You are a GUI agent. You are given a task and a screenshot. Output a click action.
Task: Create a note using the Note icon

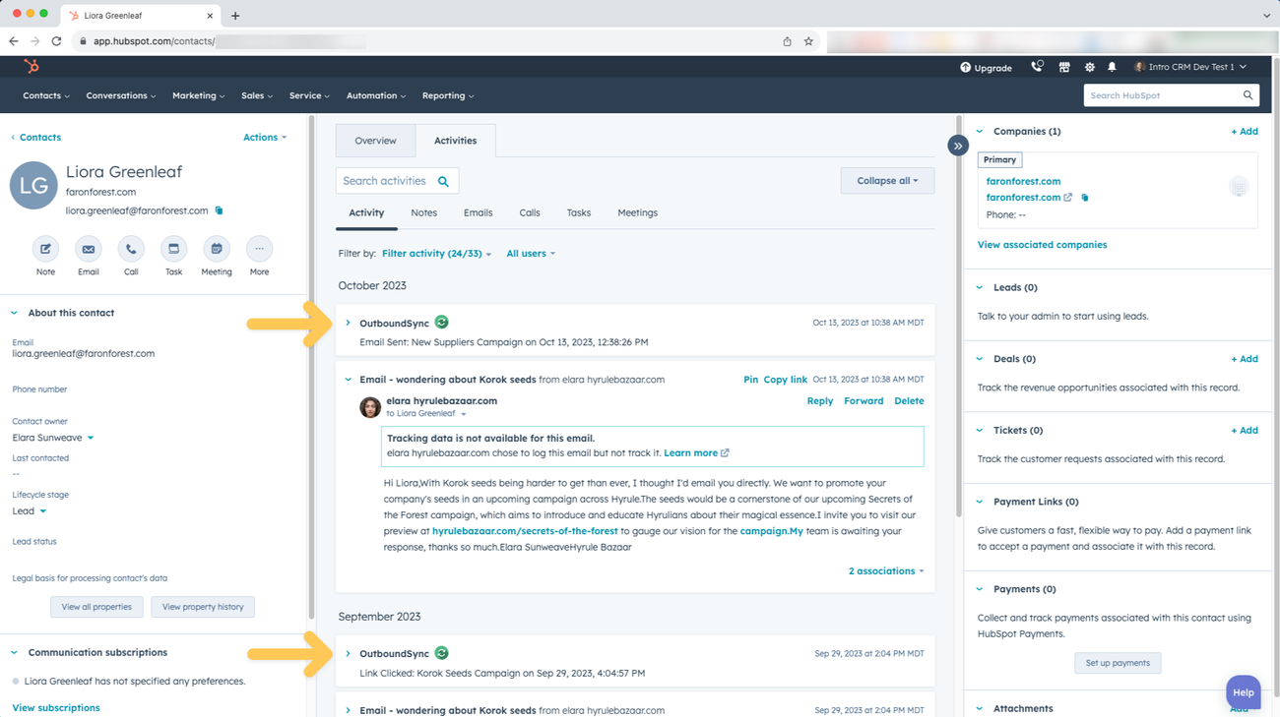click(x=45, y=249)
